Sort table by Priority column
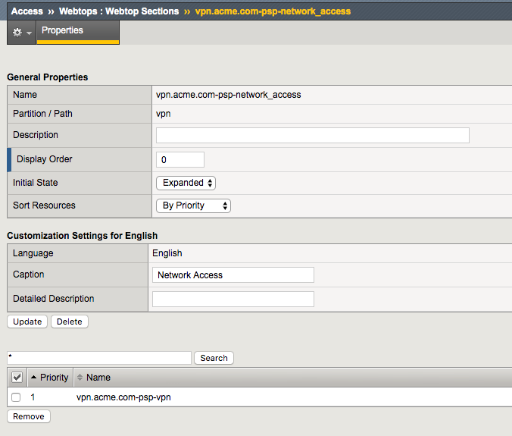The height and width of the screenshot is (436, 512). tap(50, 378)
